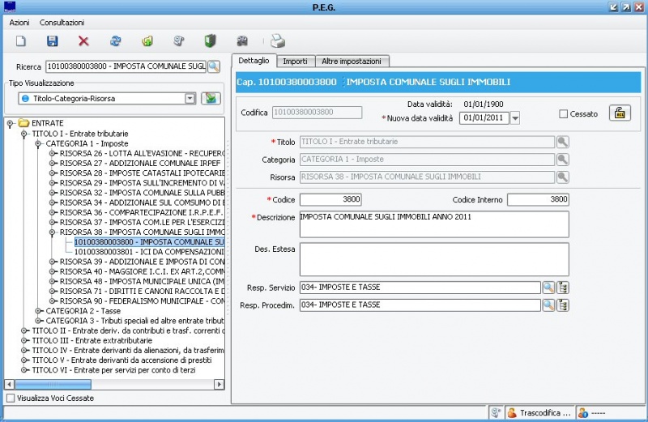
Task: Open the Altre impostazioni tab
Action: click(x=352, y=61)
